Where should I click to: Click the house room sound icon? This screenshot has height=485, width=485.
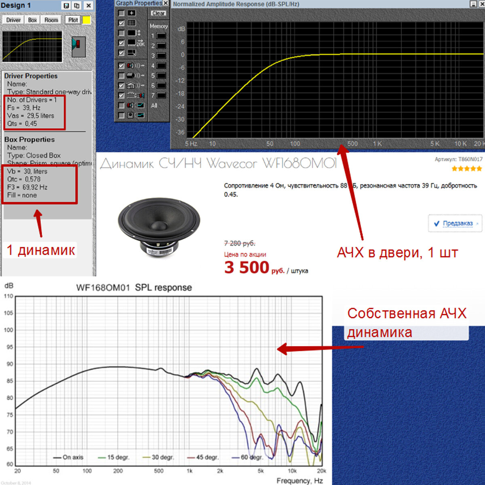(x=136, y=86)
